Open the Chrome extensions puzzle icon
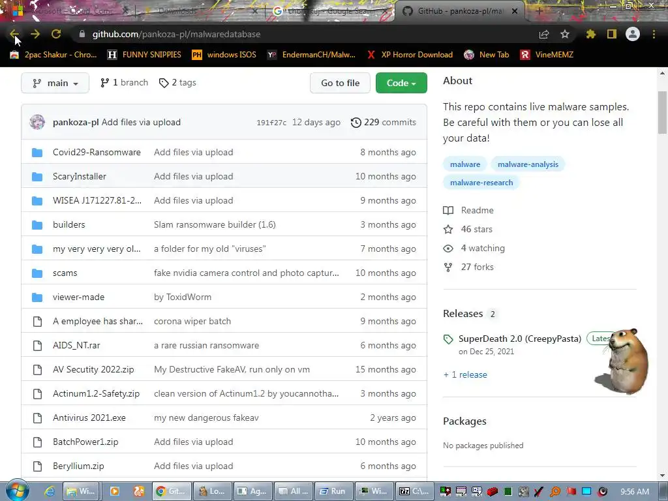Viewport: 668px width, 501px height. click(591, 34)
